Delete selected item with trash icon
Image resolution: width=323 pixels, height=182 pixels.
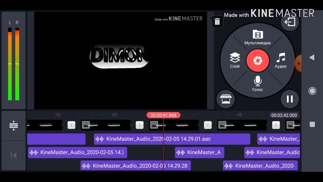(217, 21)
